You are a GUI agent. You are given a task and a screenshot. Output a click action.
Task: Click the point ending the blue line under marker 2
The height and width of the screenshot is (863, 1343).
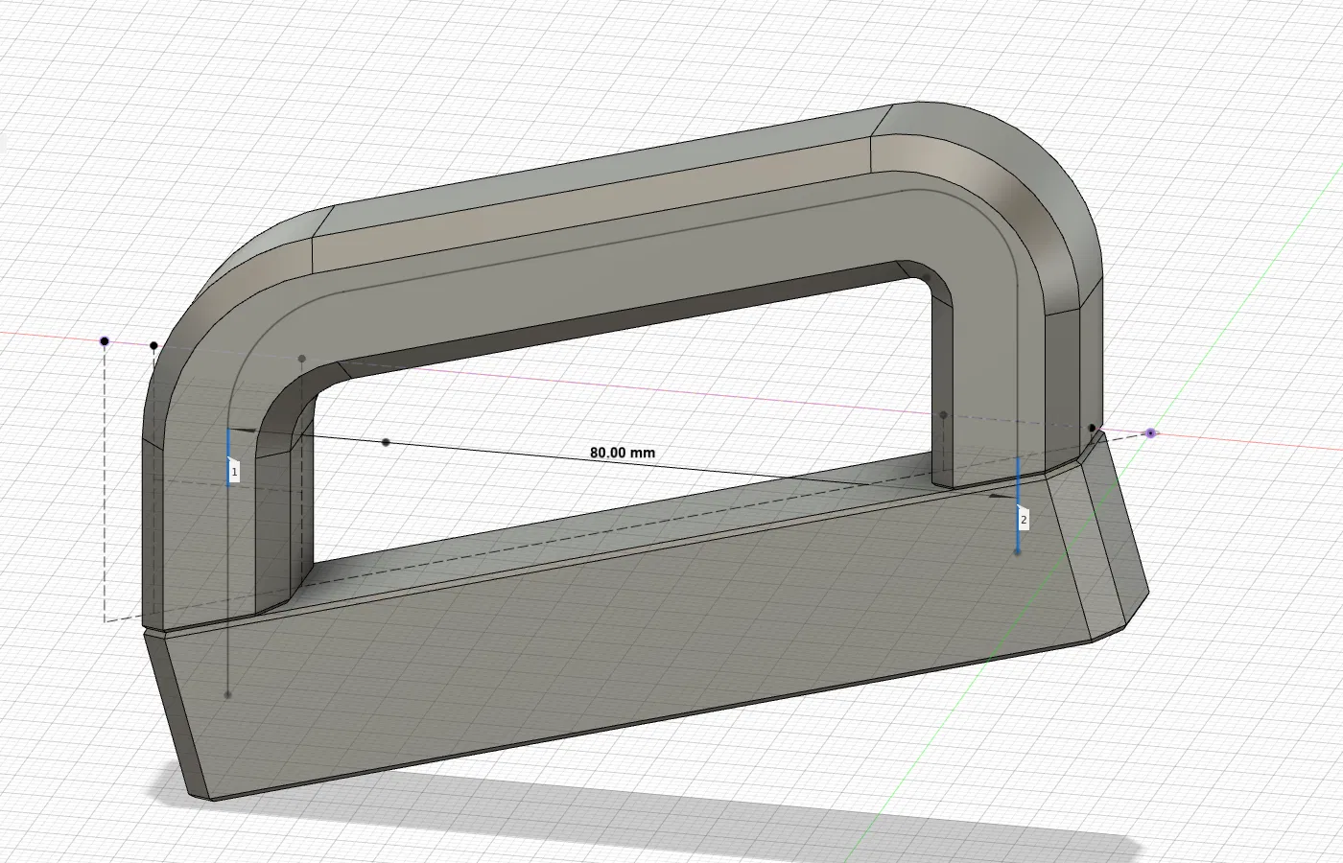point(1018,552)
